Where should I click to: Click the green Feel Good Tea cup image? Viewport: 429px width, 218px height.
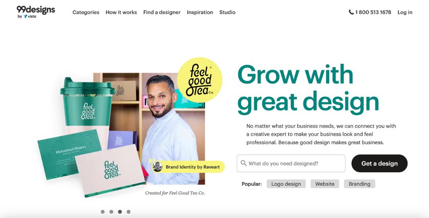pyautogui.click(x=87, y=109)
